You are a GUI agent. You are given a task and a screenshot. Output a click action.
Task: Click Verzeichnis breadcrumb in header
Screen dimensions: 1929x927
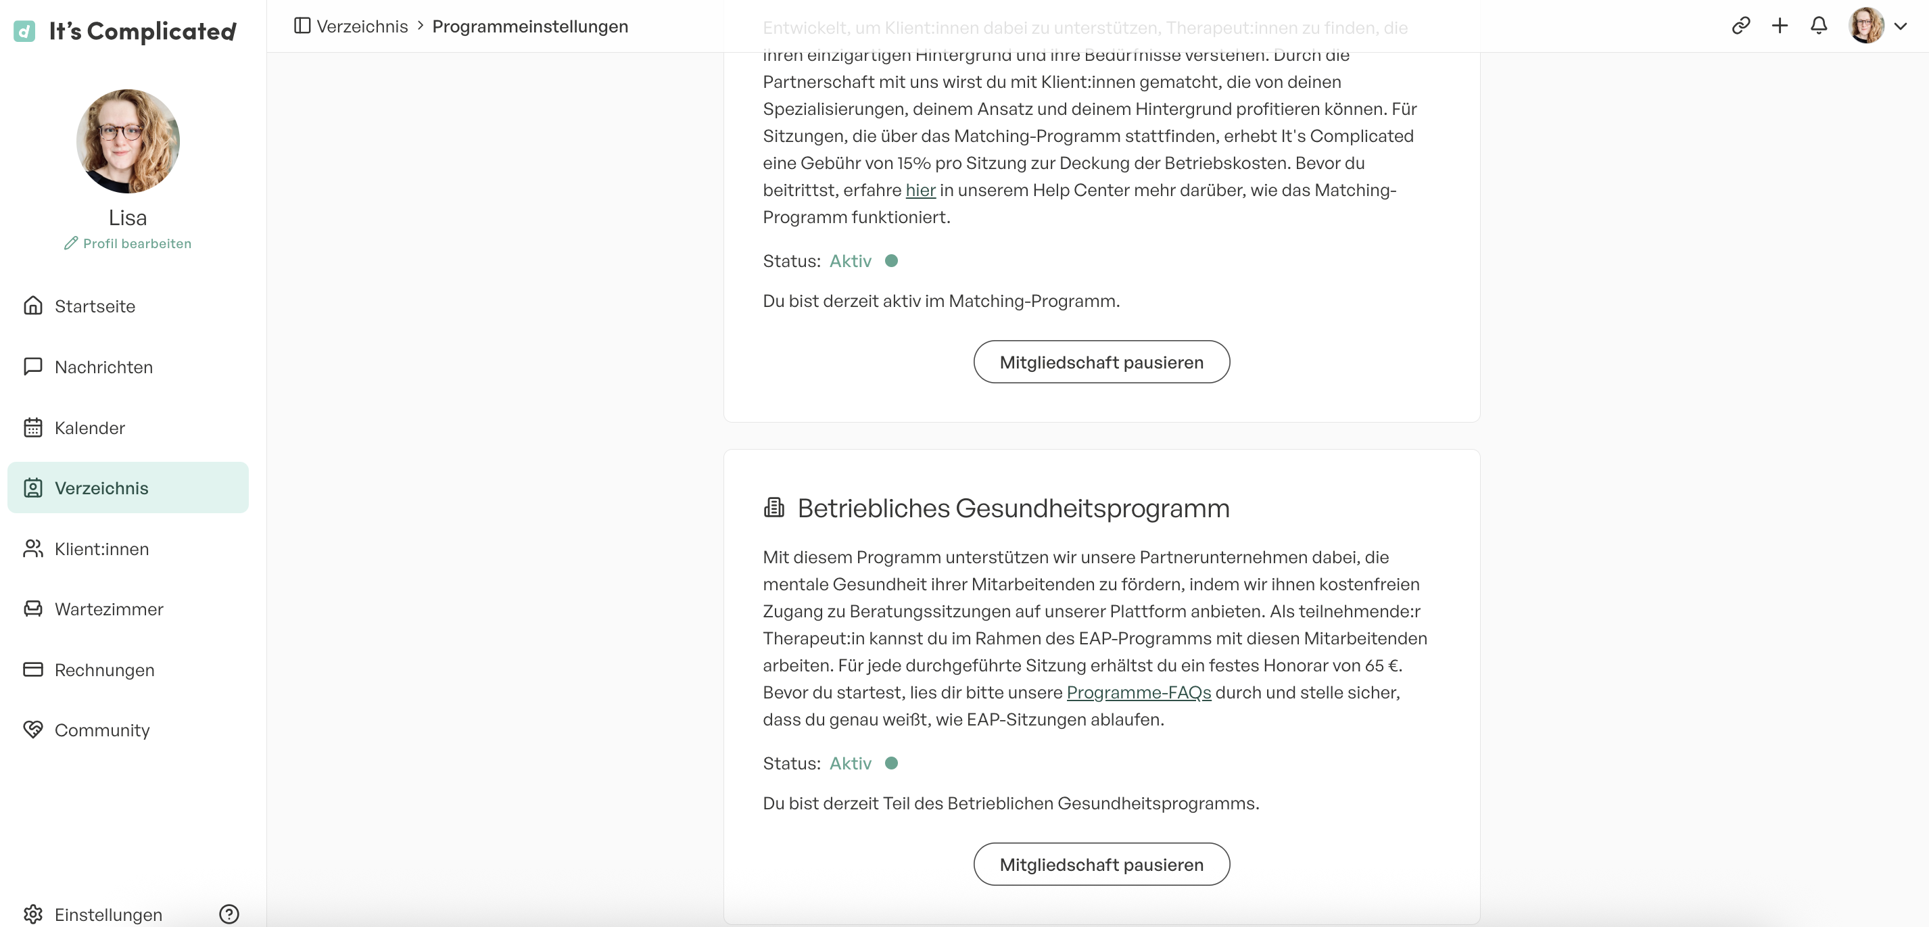(x=362, y=26)
